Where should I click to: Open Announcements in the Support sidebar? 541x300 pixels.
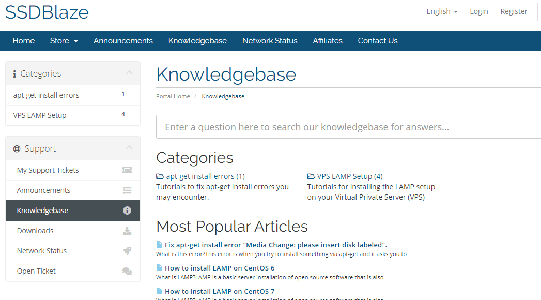pos(73,190)
